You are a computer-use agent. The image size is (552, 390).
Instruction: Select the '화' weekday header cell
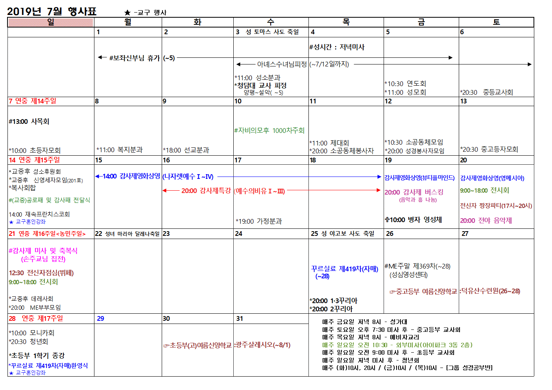click(198, 22)
